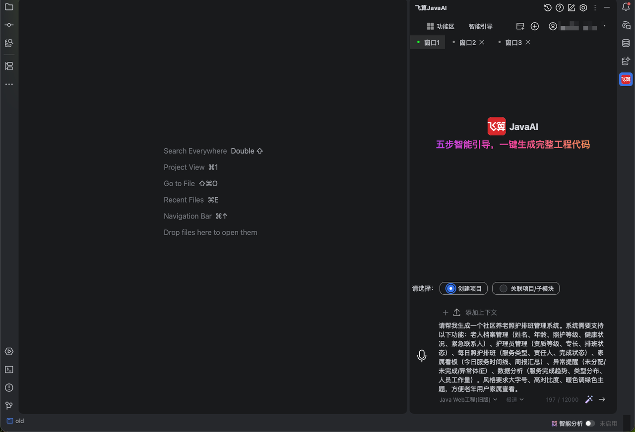Click the upload file icon near 添加上下文
635x432 pixels.
click(457, 312)
